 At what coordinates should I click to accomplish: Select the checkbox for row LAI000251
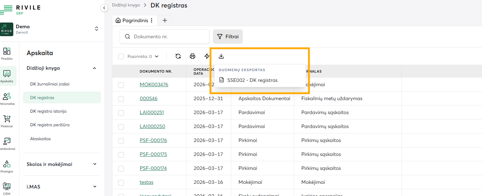(x=121, y=113)
